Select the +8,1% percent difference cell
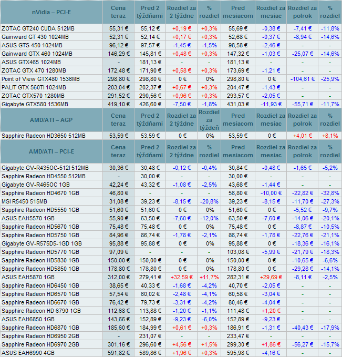The height and width of the screenshot is (357, 342). [330, 136]
